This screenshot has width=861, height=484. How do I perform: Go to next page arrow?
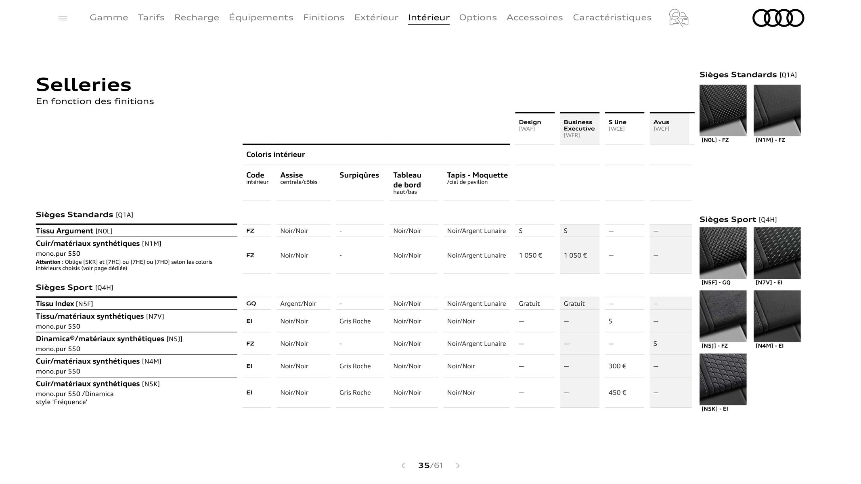(458, 465)
